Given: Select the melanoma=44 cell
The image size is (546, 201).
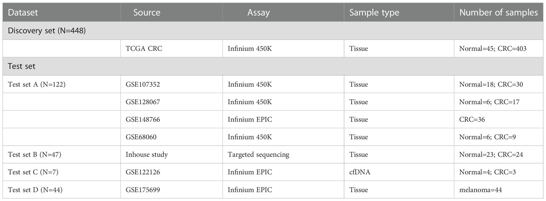Looking at the screenshot, I should click(481, 190).
